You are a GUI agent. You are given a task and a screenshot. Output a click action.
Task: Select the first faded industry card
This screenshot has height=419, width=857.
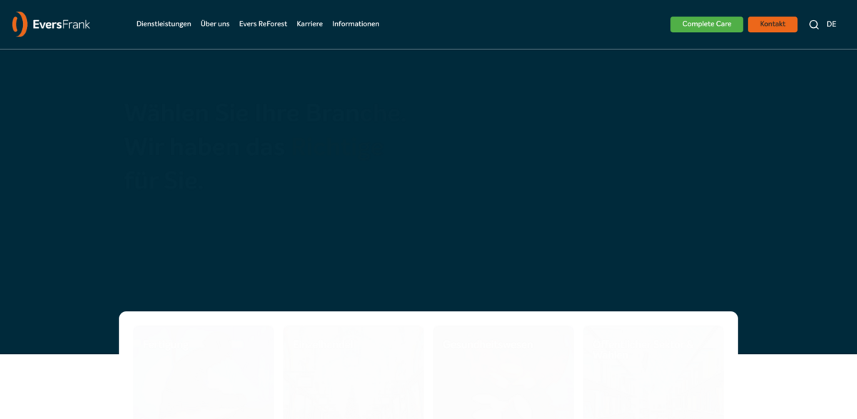[x=204, y=371]
